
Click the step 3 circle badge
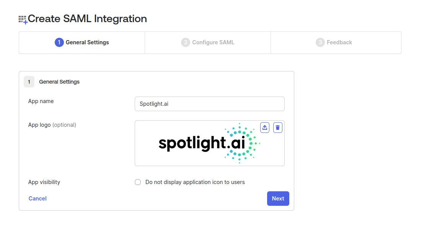click(320, 42)
